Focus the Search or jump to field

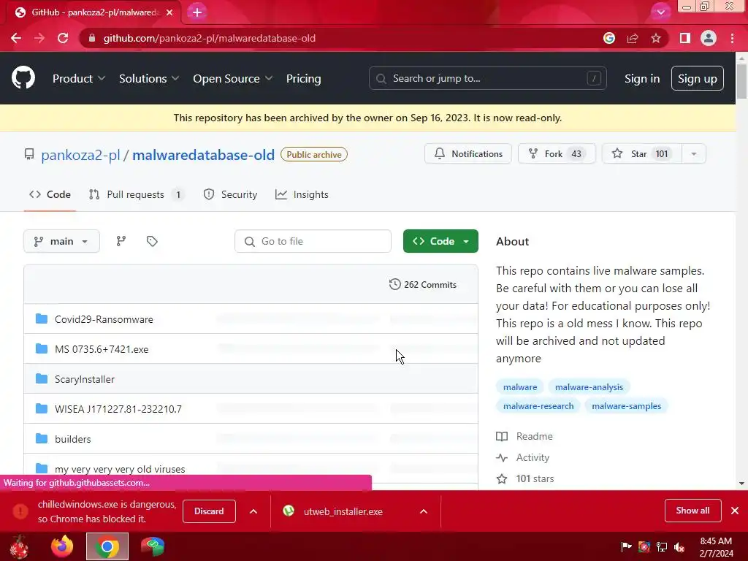pyautogui.click(x=487, y=78)
